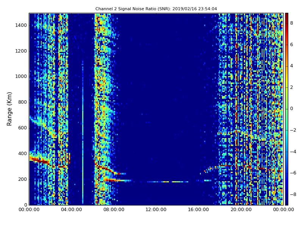
Task: Click the colorbar label 8
Action: 292,23
